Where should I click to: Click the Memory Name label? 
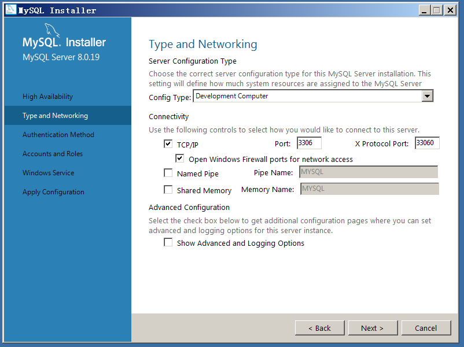pos(267,190)
